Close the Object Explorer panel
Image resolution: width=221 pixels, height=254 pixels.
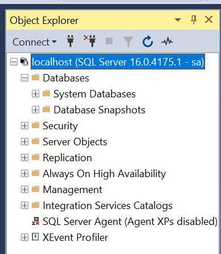click(209, 19)
